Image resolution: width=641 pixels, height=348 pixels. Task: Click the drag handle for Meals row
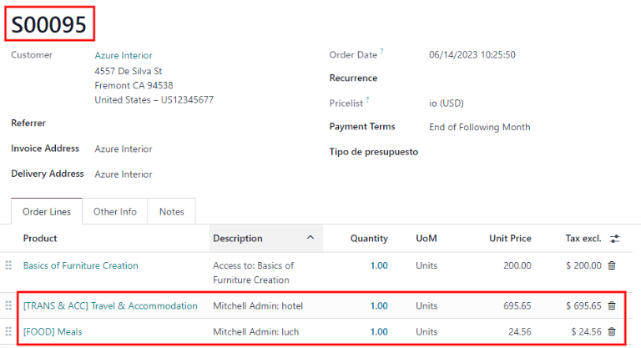tap(9, 332)
